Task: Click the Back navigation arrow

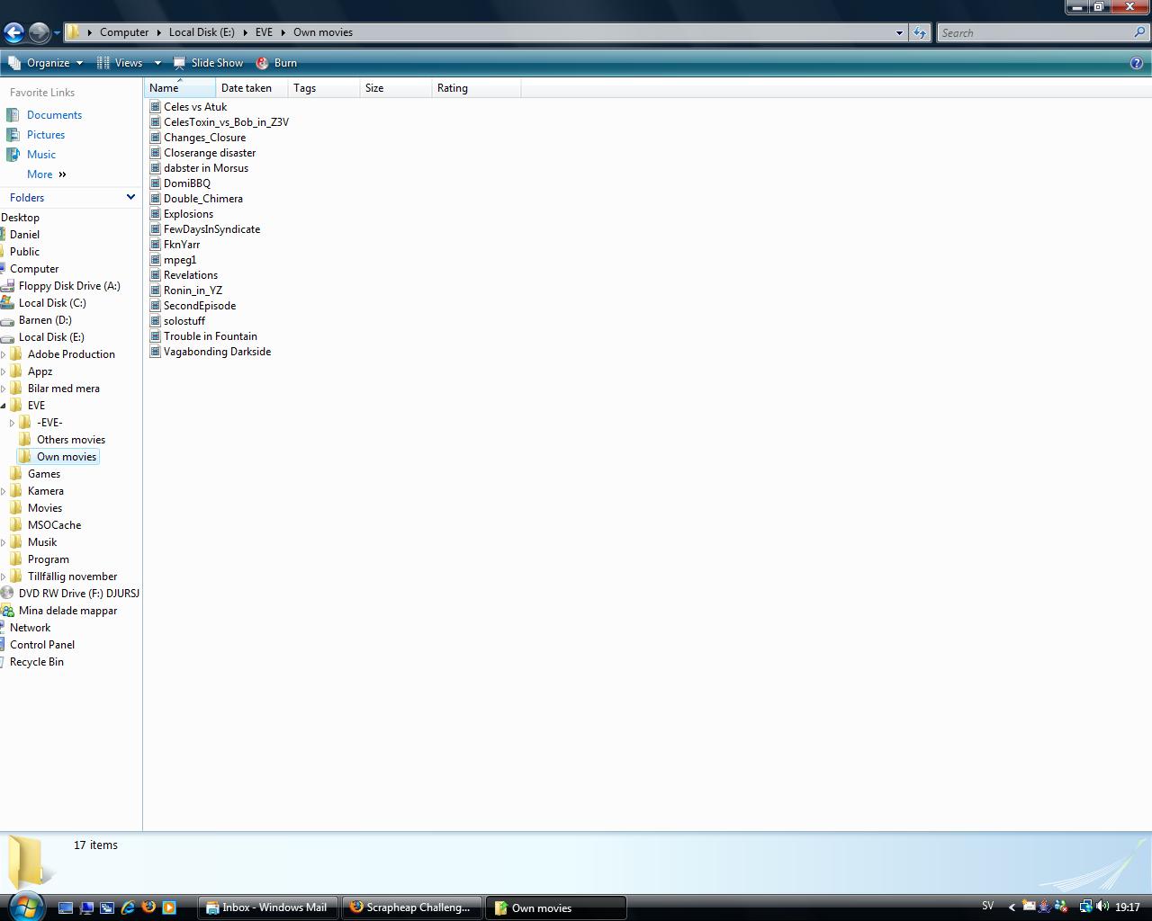Action: pos(13,32)
